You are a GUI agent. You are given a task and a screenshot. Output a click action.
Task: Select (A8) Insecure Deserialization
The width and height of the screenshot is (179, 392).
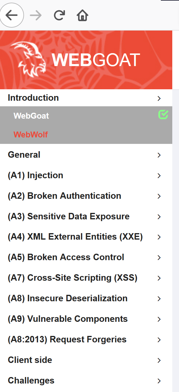[67, 299]
